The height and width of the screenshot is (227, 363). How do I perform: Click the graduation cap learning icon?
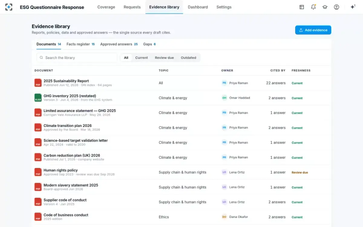click(325, 7)
